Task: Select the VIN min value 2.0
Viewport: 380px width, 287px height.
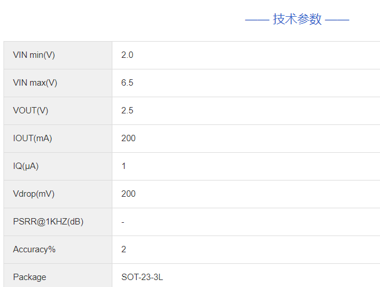Action: pyautogui.click(x=127, y=55)
